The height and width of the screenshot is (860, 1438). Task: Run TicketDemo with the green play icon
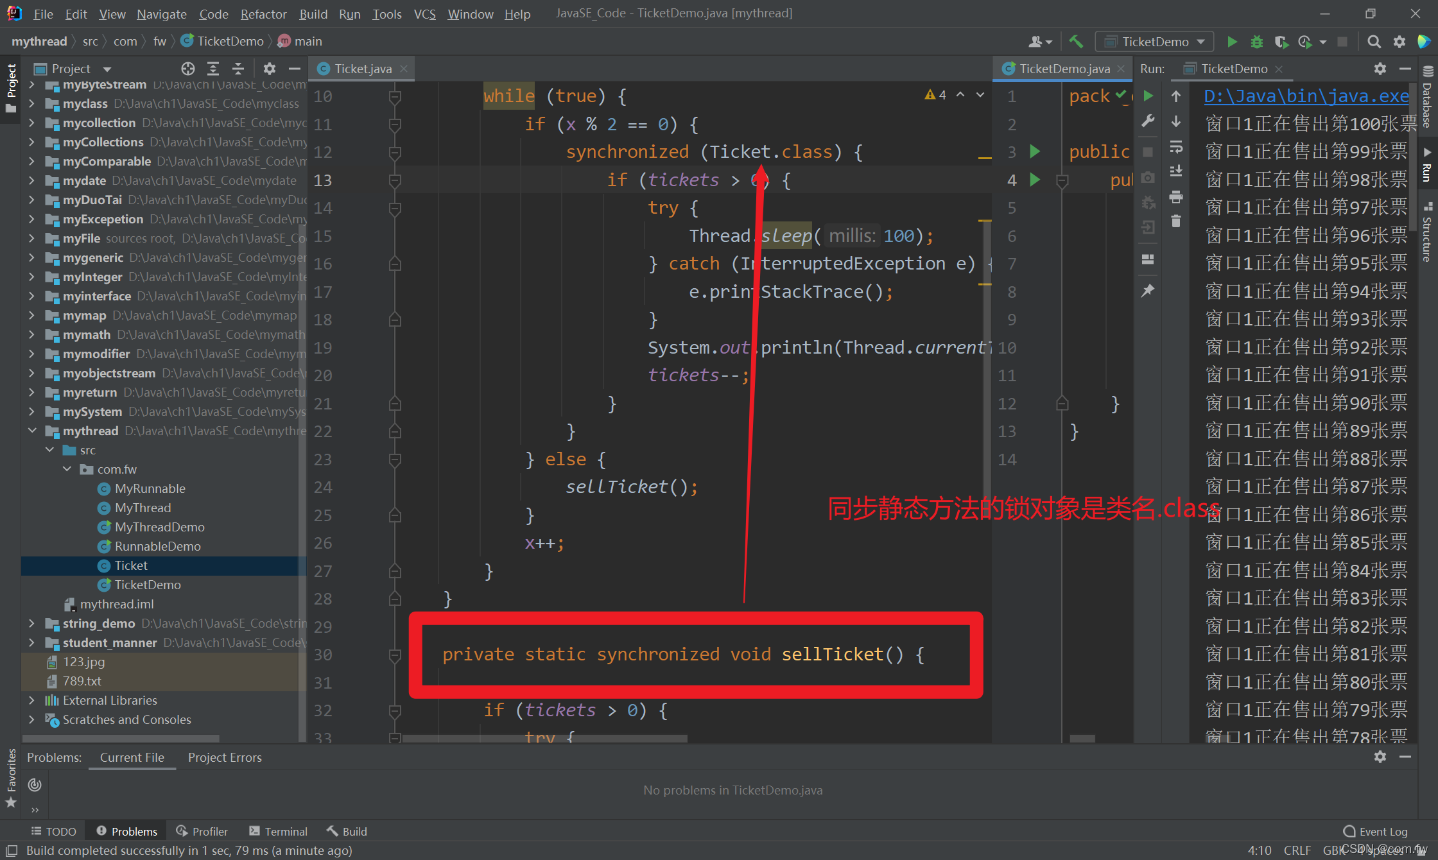[x=1232, y=42]
